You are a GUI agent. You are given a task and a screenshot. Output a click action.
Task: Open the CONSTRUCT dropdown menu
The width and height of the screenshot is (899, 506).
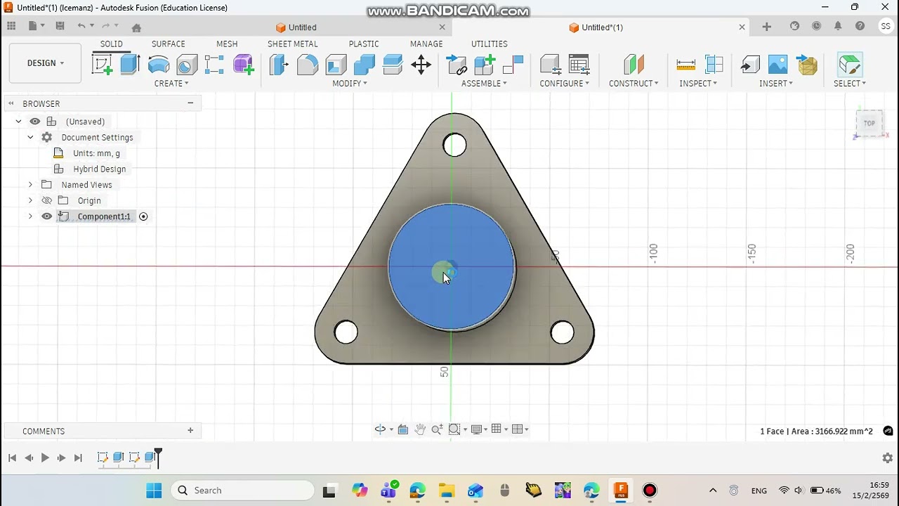point(634,84)
